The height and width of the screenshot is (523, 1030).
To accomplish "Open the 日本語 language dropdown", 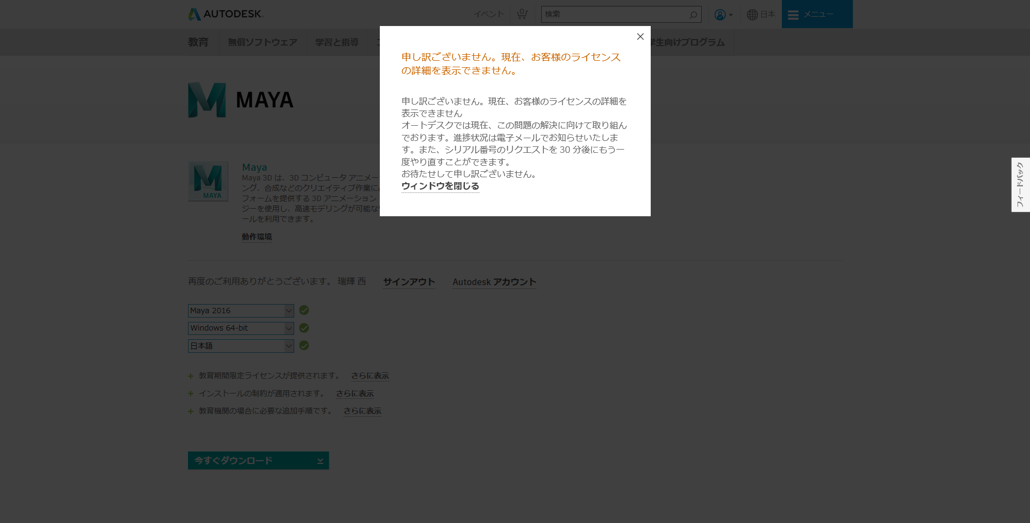I will tap(241, 346).
